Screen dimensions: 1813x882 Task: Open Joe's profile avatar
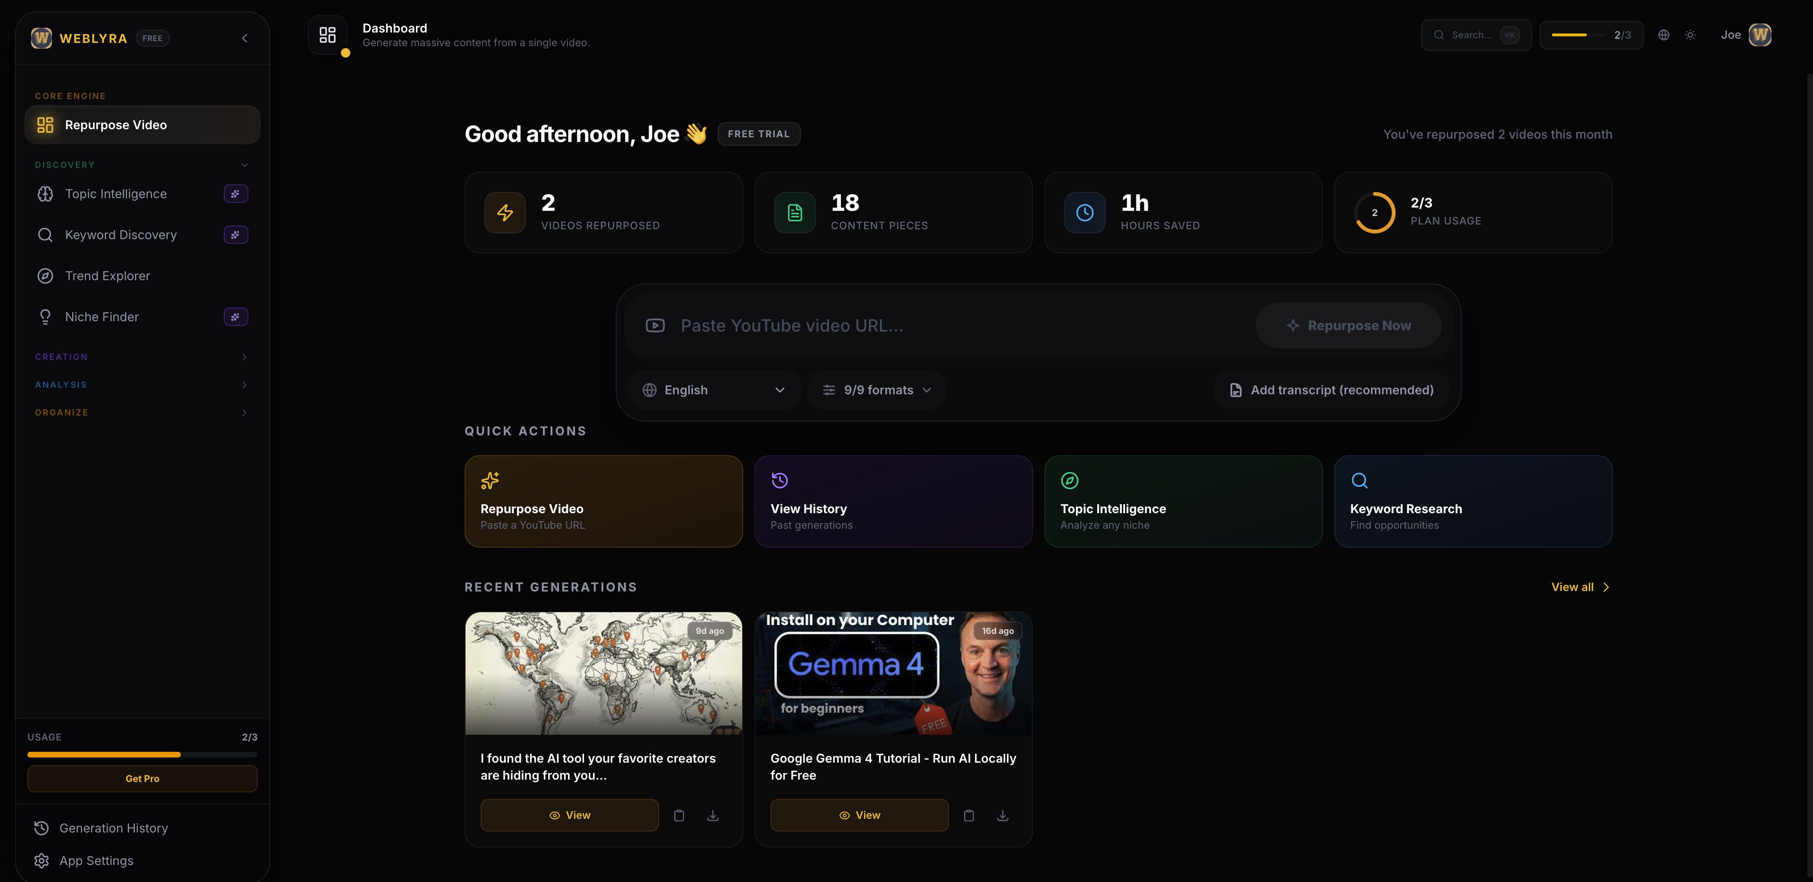click(x=1760, y=35)
